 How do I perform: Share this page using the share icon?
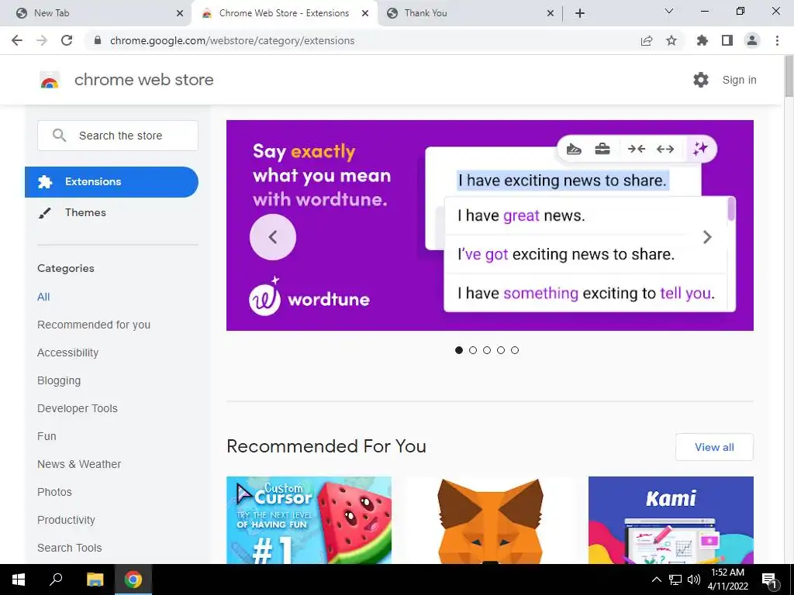point(647,40)
